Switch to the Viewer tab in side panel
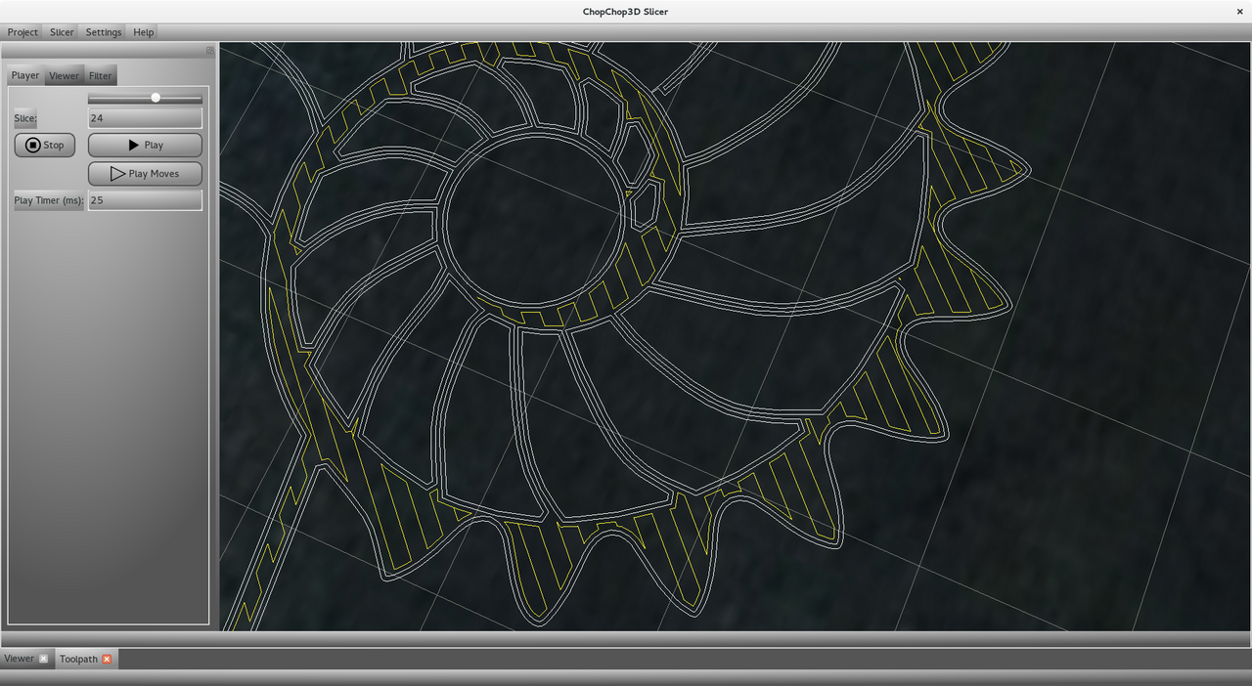 coord(65,75)
